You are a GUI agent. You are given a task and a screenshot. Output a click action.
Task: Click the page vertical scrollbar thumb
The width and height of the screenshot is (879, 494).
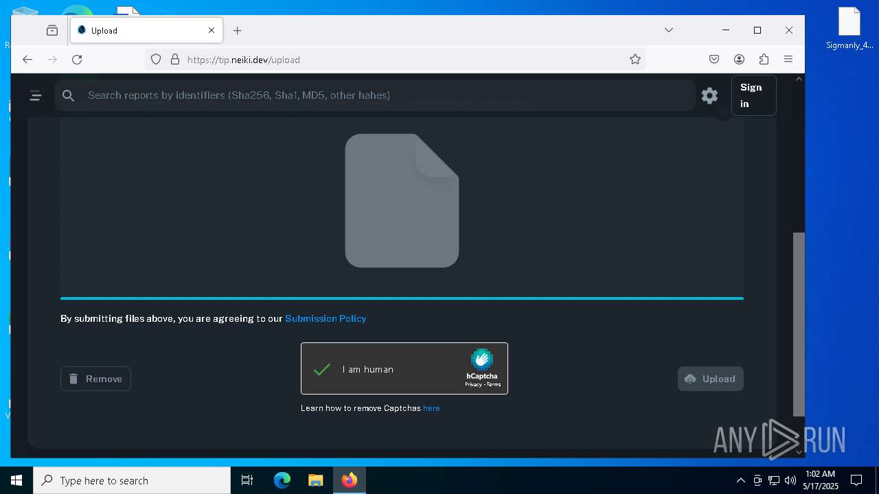pos(798,324)
